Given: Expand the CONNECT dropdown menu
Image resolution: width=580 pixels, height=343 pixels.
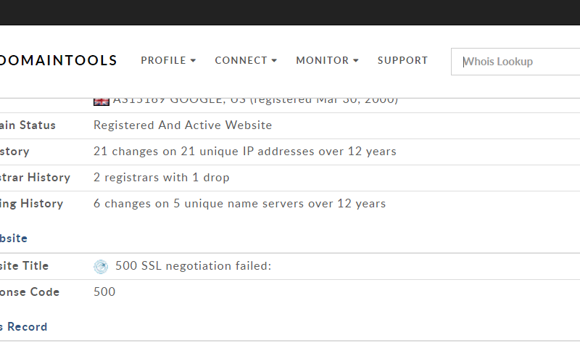Looking at the screenshot, I should tap(246, 61).
